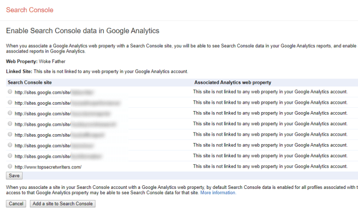This screenshot has width=358, height=211.
Task: Click the http://www.topsecretwriters.com/ site label
Action: [48, 167]
